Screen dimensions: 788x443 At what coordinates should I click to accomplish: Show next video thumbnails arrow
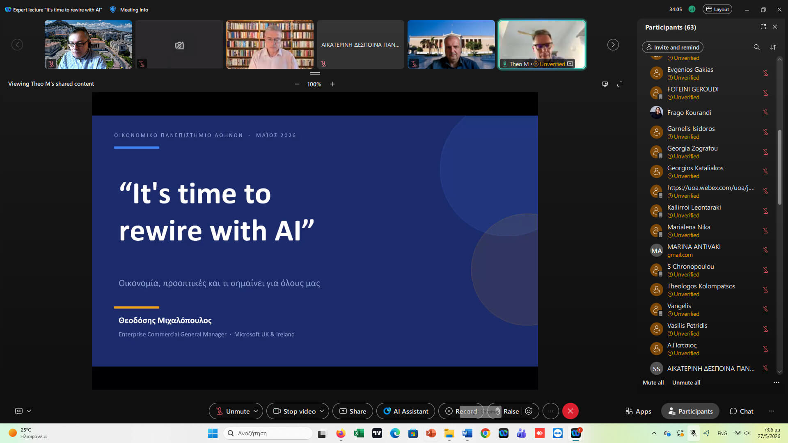pos(613,45)
